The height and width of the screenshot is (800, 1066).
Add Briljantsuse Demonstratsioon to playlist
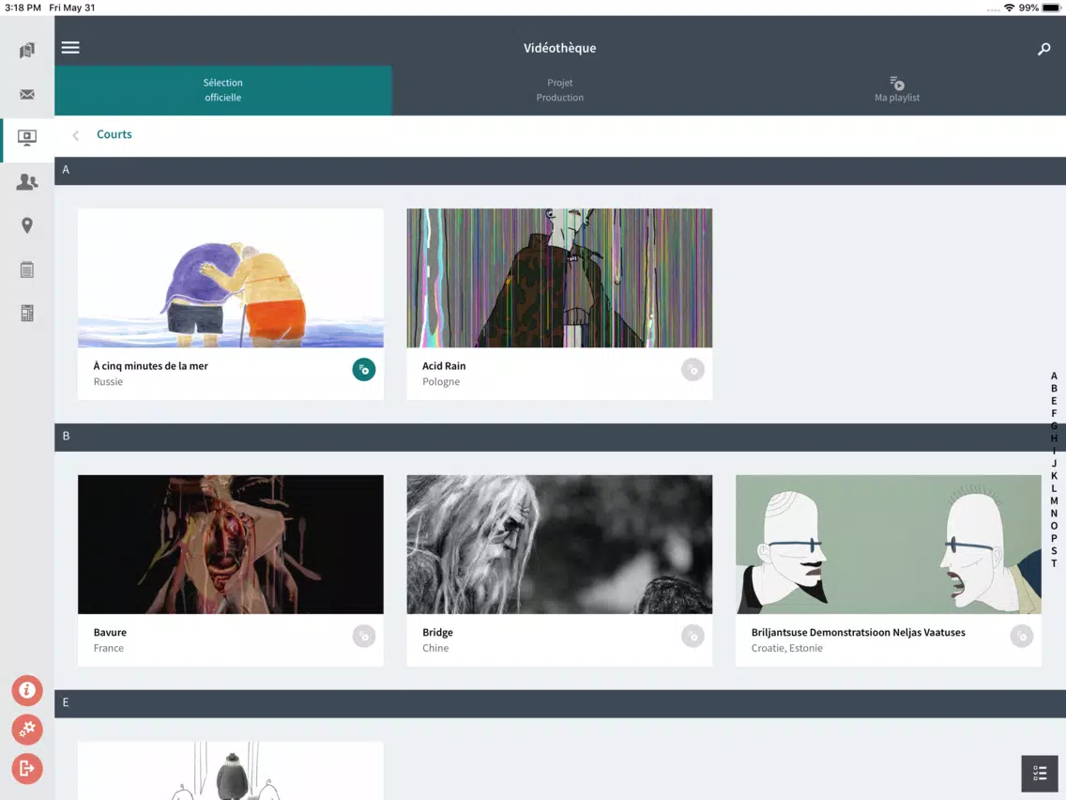click(1021, 636)
